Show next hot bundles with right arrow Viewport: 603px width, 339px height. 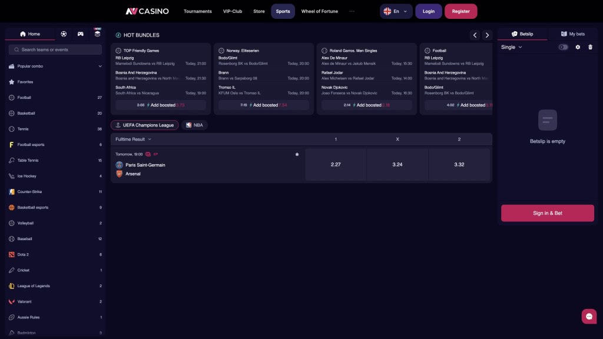pyautogui.click(x=487, y=35)
